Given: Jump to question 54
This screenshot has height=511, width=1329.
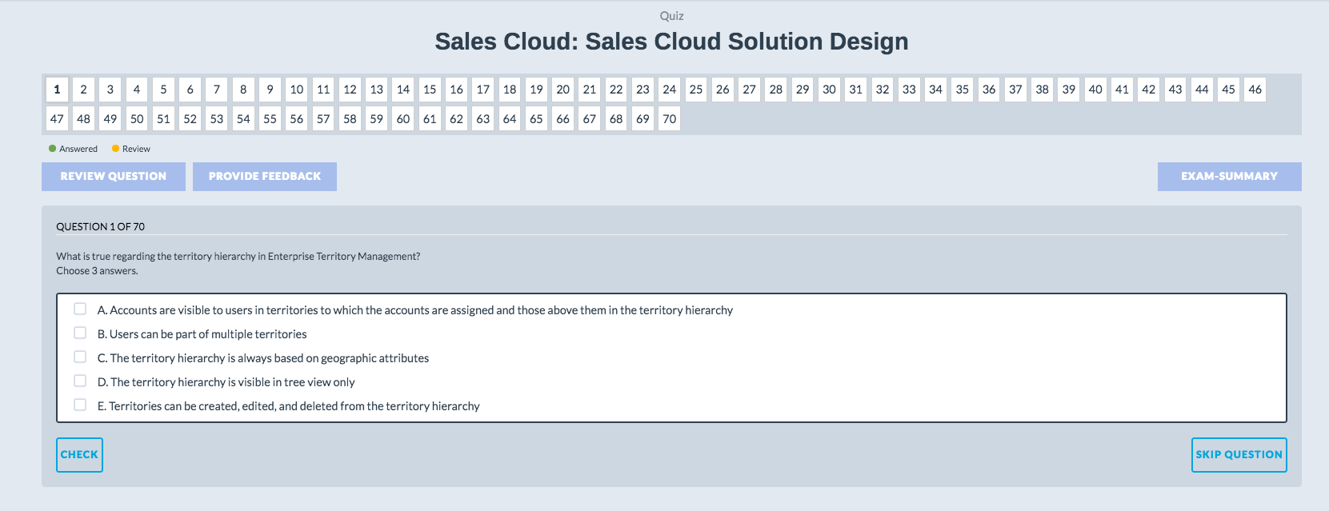Looking at the screenshot, I should [243, 119].
